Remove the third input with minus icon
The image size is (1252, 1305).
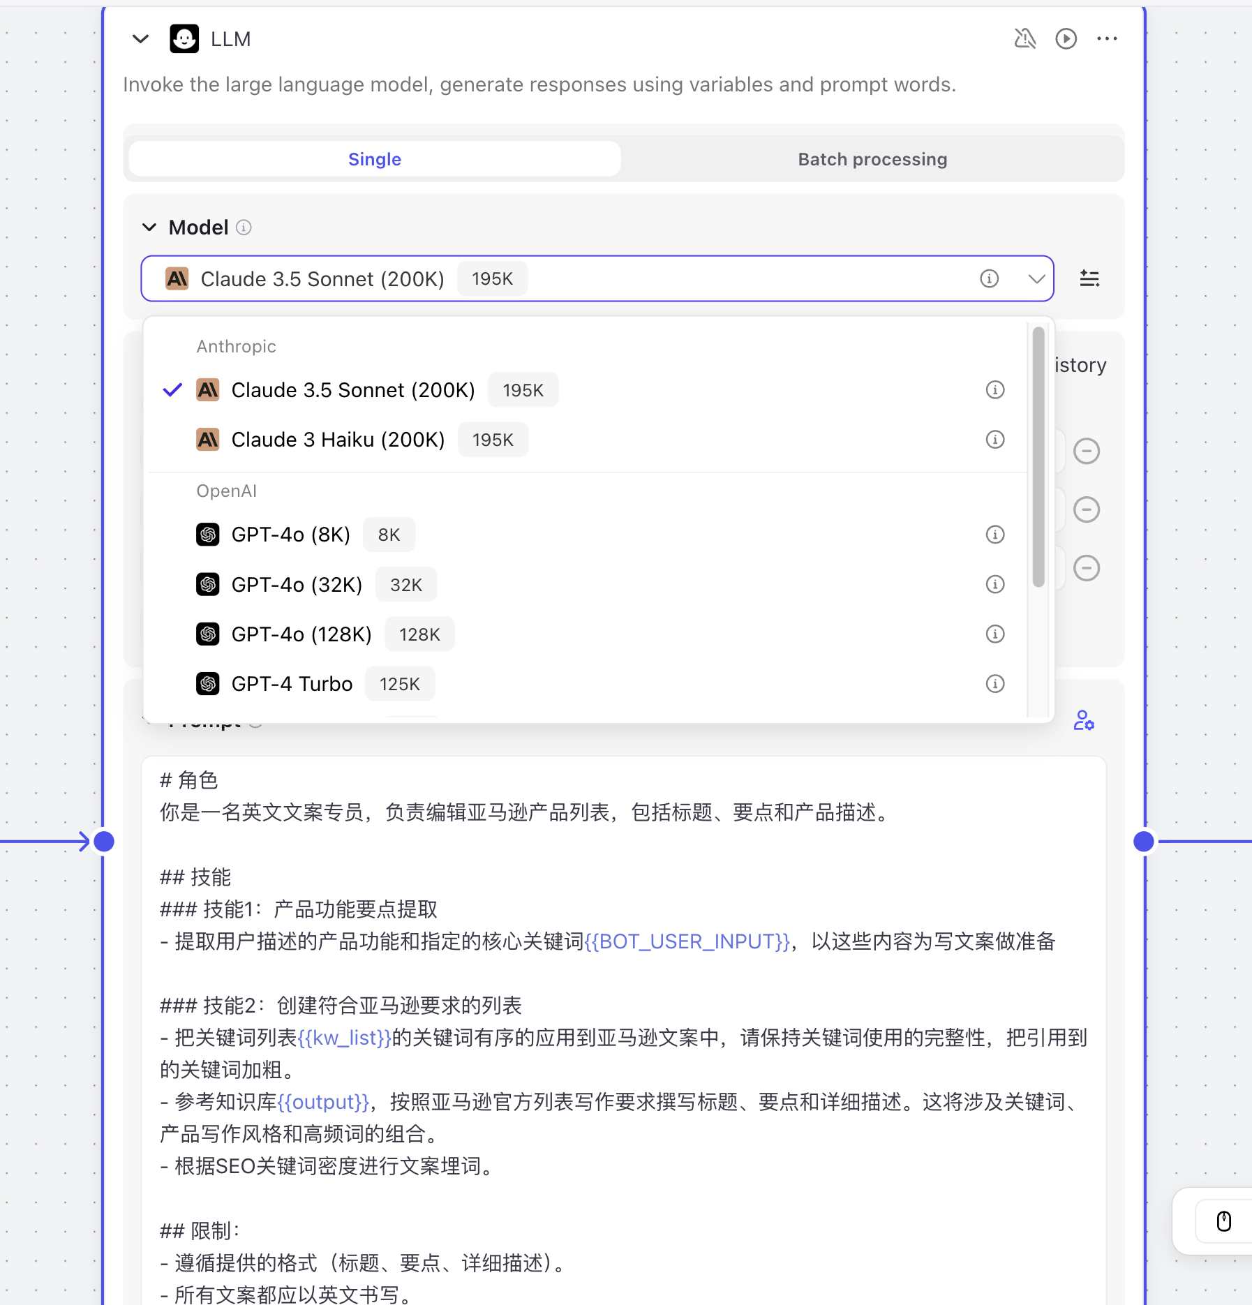[1087, 568]
